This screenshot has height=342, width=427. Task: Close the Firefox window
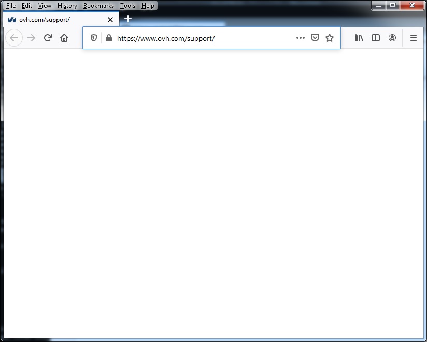(x=412, y=5)
